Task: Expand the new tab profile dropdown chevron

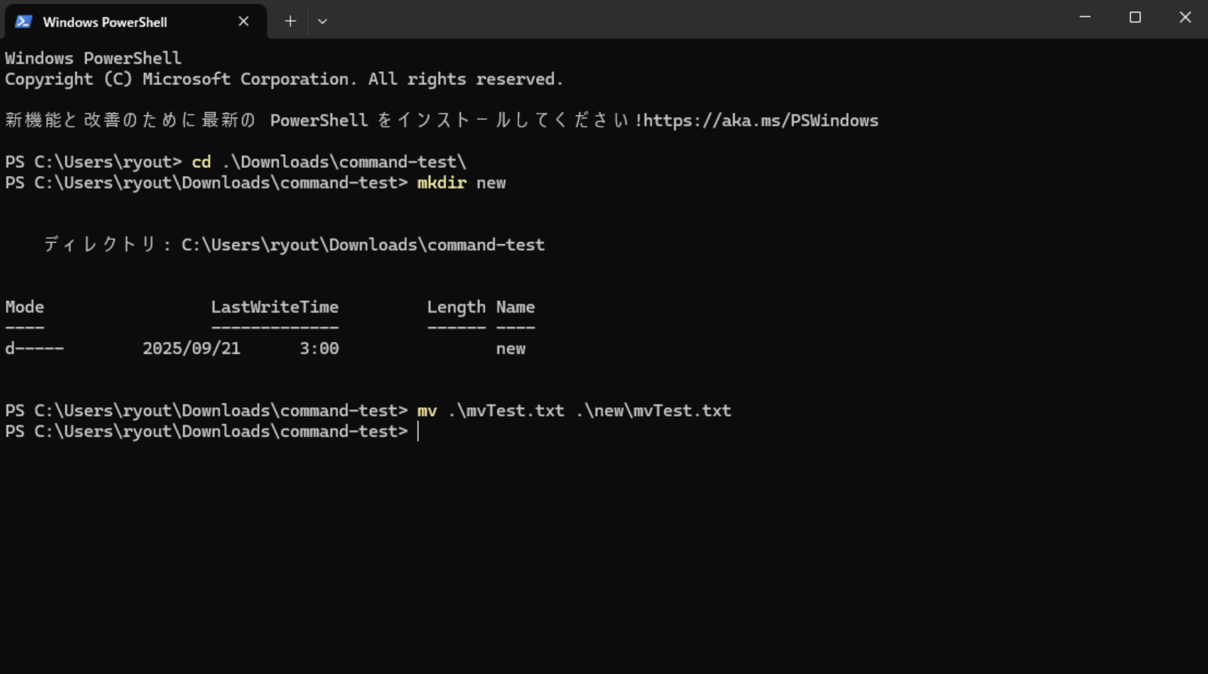Action: [322, 22]
